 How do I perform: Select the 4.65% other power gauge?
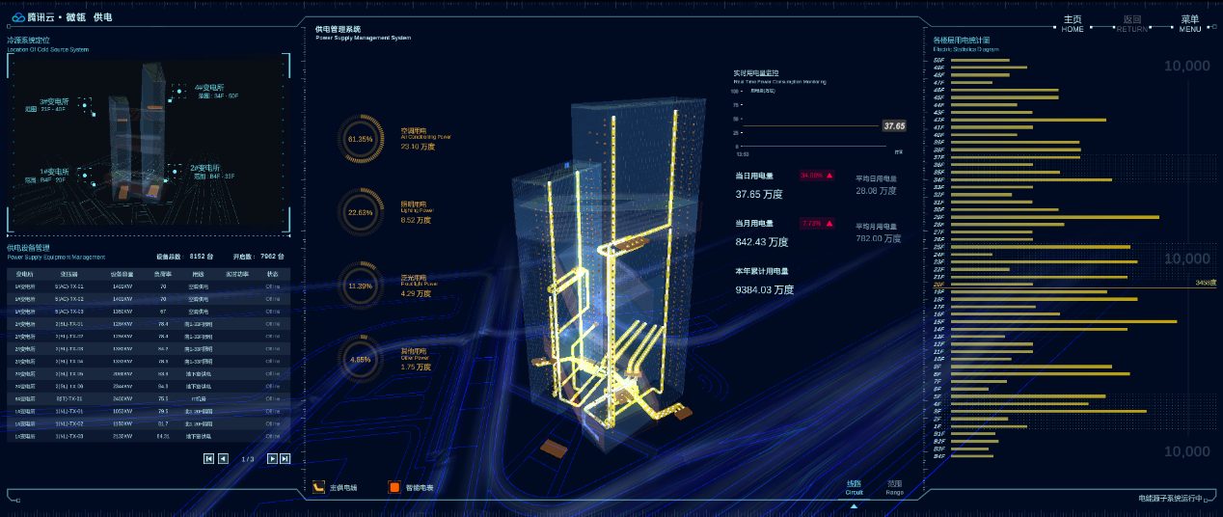point(360,359)
